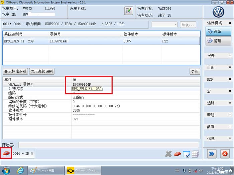The height and width of the screenshot is (175, 234).
Task: Expand the 报告 section
Action: click(218, 56)
